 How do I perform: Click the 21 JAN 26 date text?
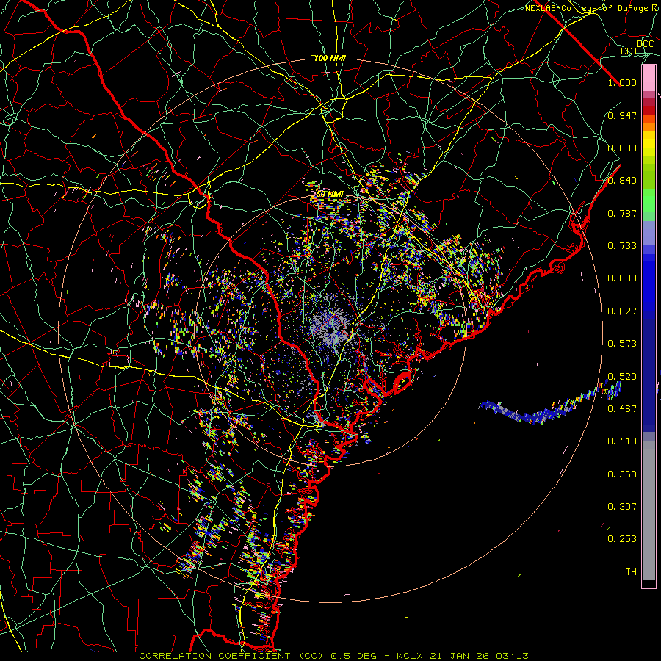click(460, 656)
